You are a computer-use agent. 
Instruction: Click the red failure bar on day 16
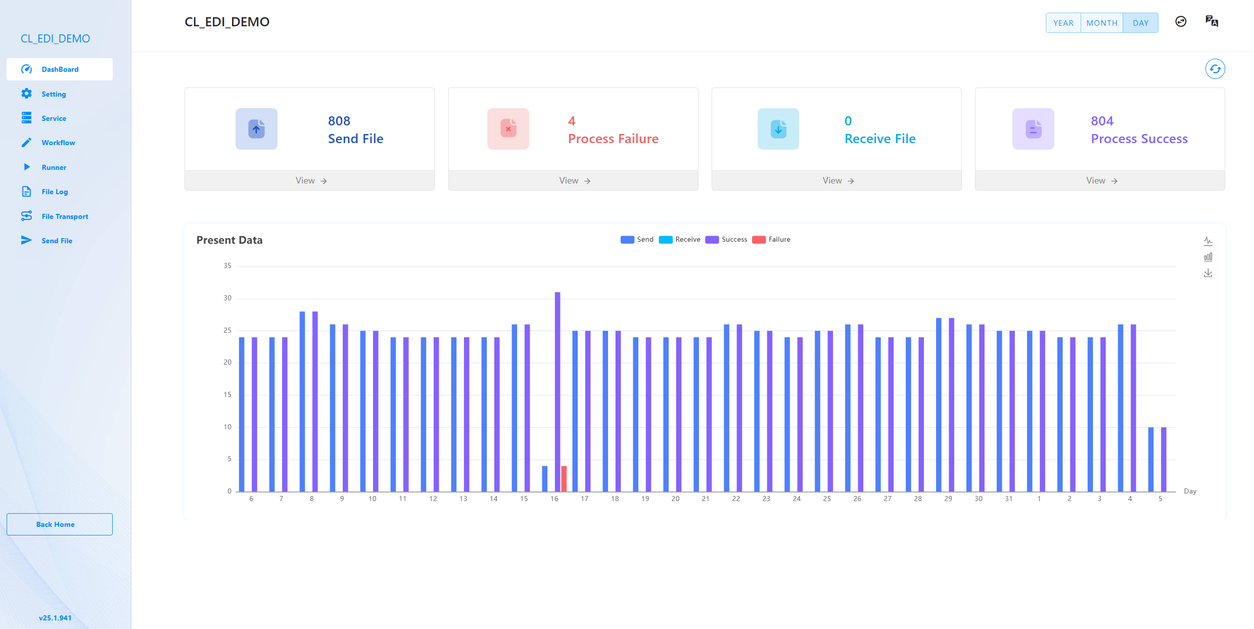564,478
